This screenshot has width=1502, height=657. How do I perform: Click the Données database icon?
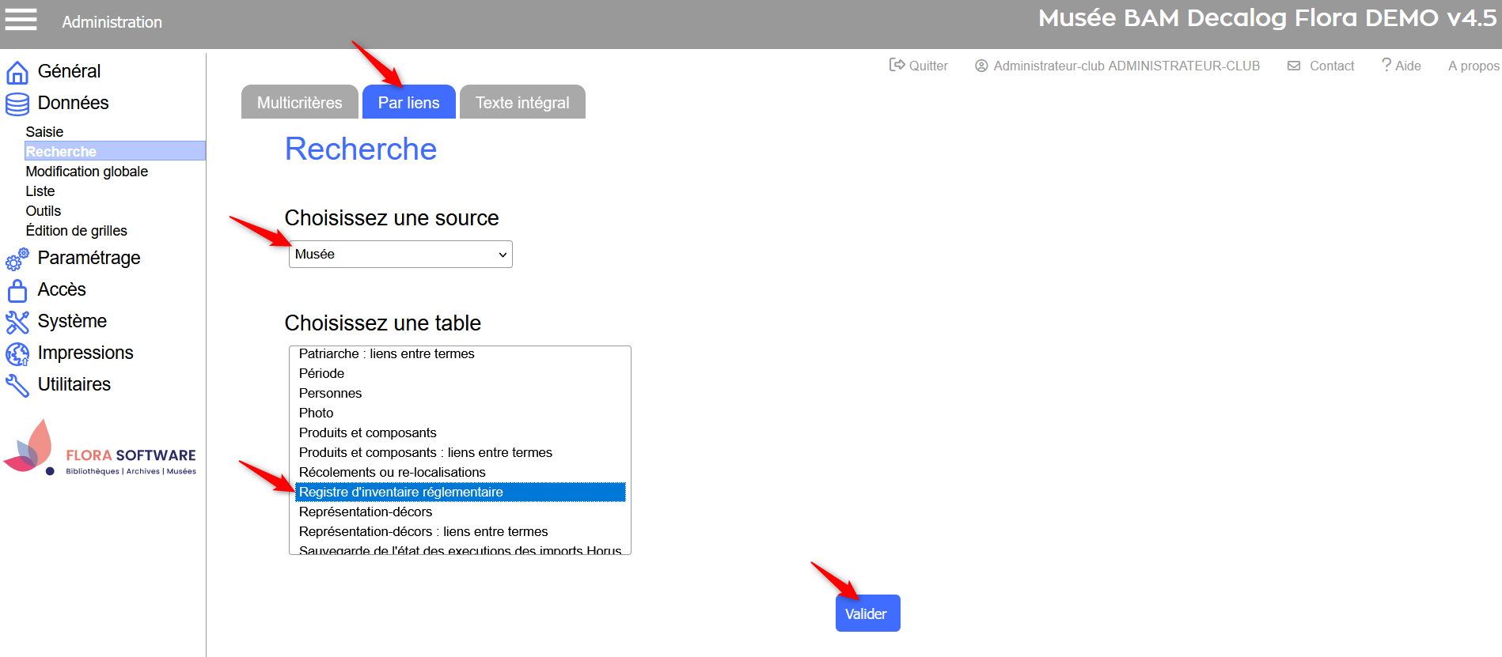[17, 104]
